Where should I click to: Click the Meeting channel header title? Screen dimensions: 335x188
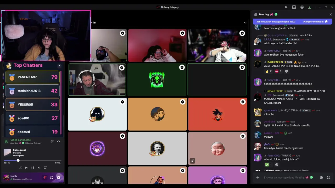point(264,14)
